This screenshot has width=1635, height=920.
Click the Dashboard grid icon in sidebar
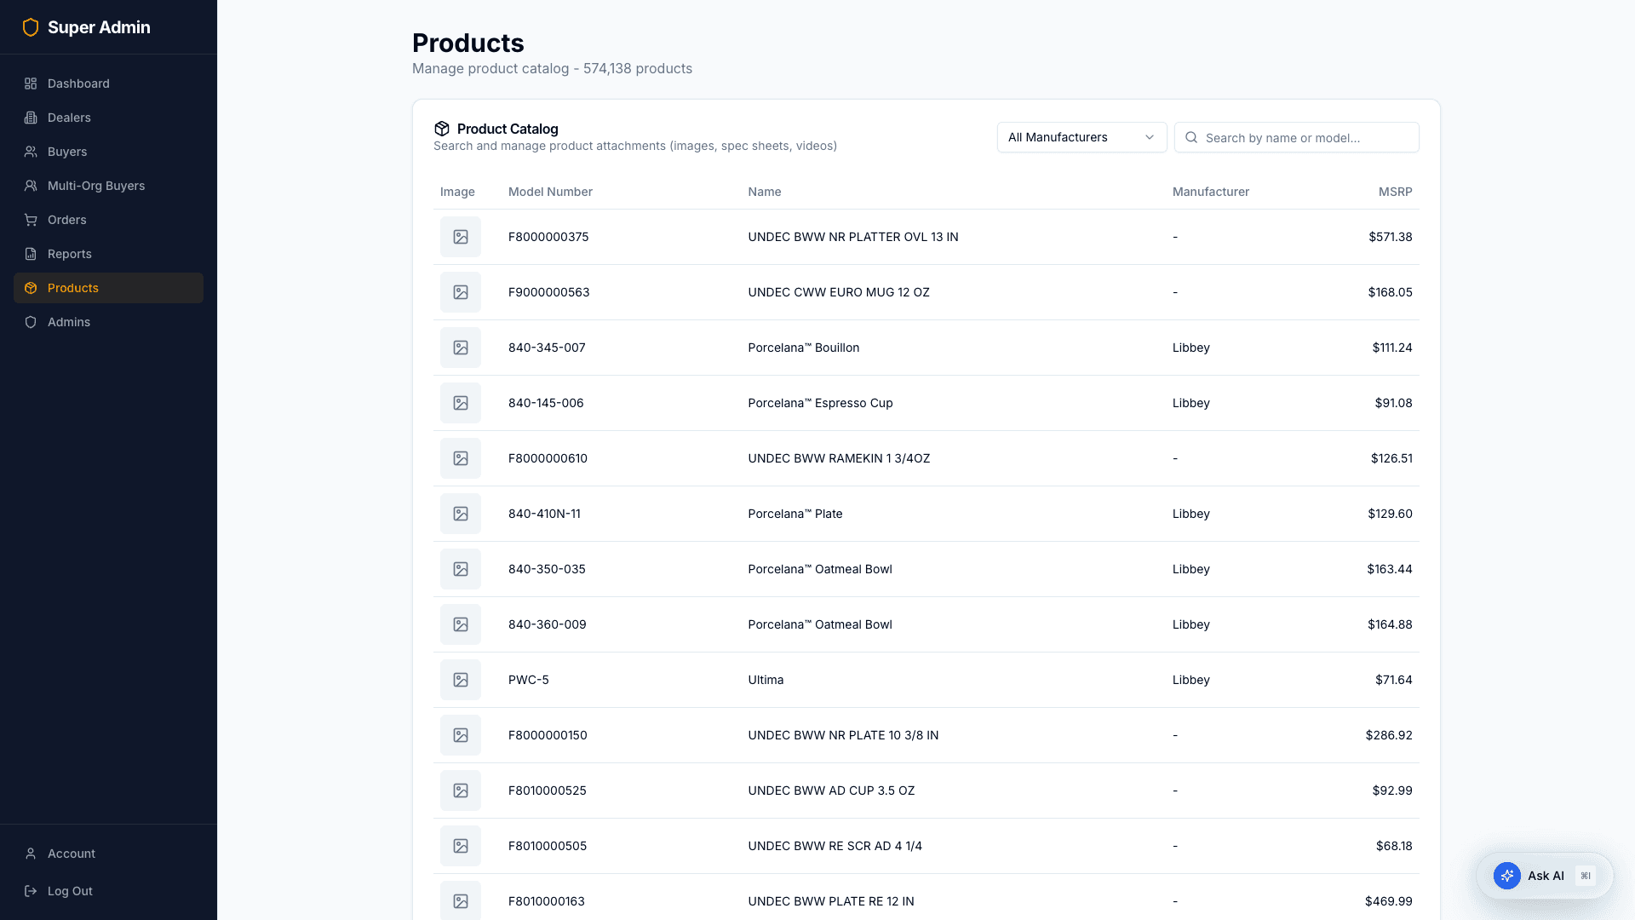pyautogui.click(x=31, y=83)
